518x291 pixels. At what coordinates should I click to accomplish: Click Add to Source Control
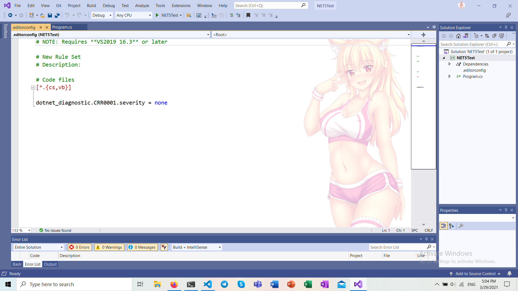pyautogui.click(x=475, y=273)
